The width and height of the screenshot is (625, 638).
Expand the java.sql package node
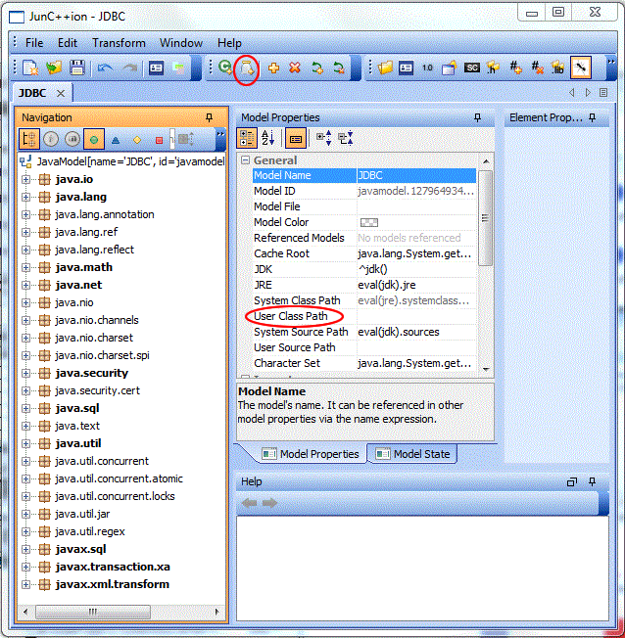(25, 408)
